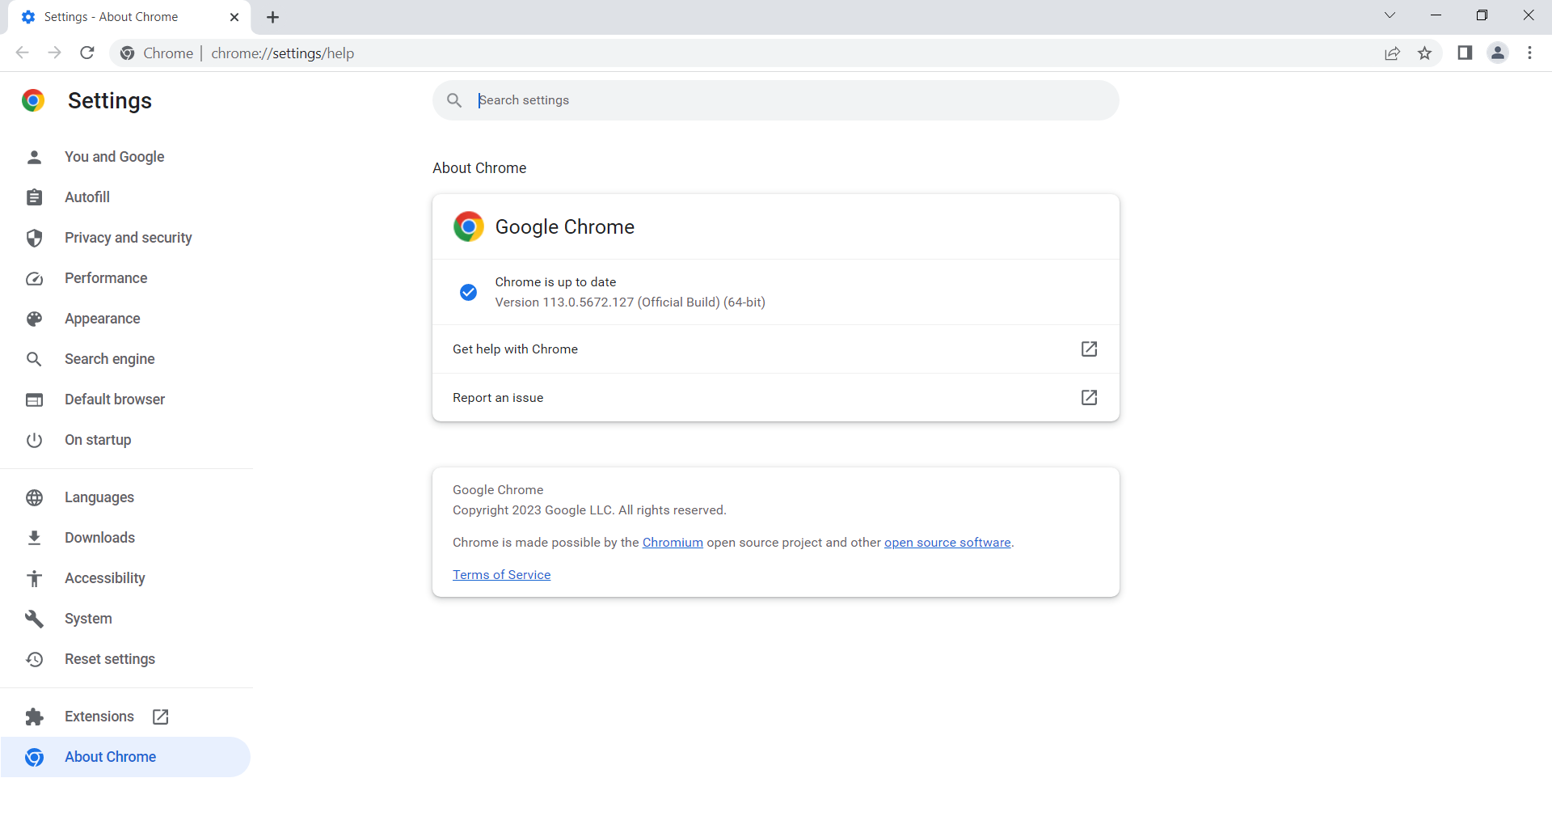This screenshot has width=1552, height=833.
Task: Click the reload page icon
Action: [x=87, y=53]
